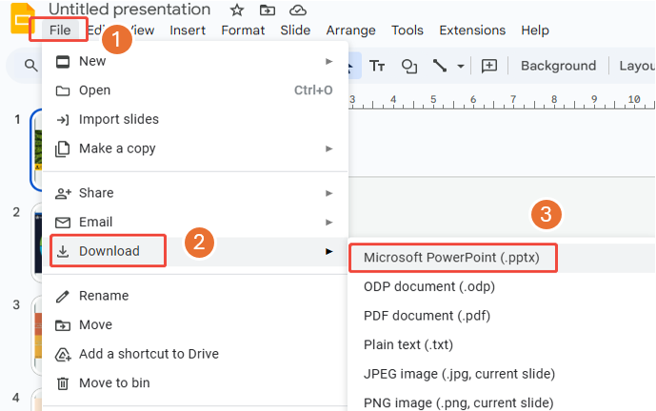The width and height of the screenshot is (656, 411).
Task: Choose Make a copy
Action: pyautogui.click(x=195, y=148)
